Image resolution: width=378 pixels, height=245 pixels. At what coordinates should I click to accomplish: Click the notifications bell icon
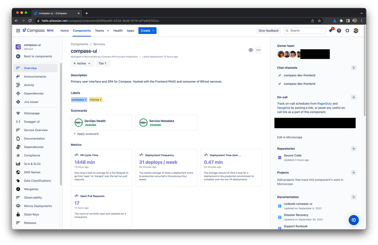click(x=330, y=31)
